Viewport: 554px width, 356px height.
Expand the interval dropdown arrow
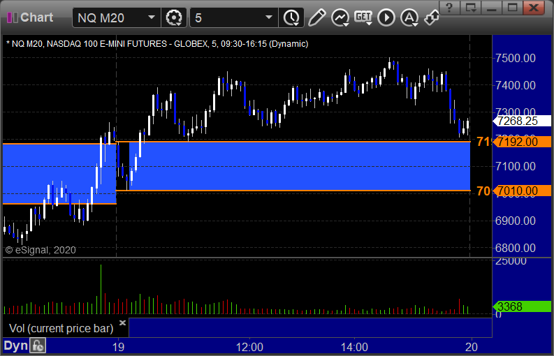[269, 17]
